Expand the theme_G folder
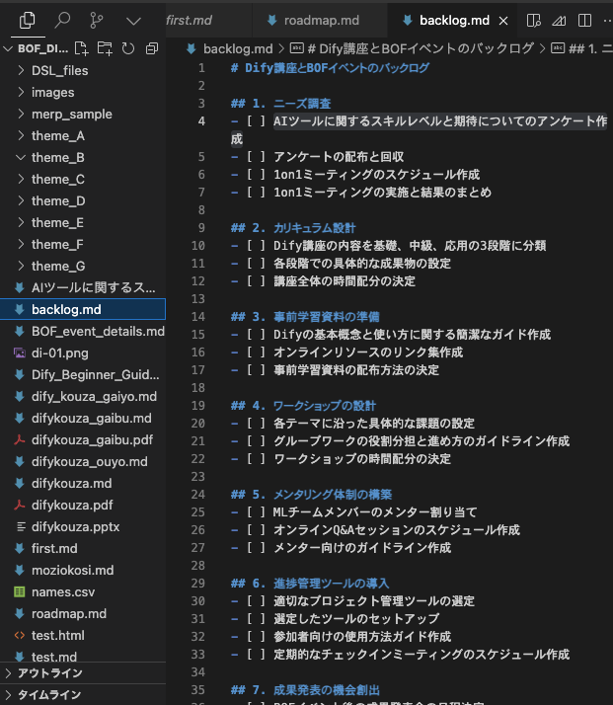 point(83,267)
